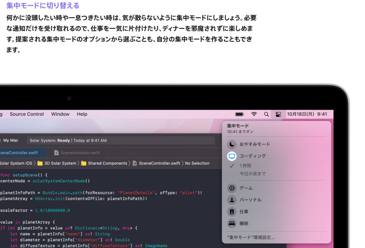The width and height of the screenshot is (365, 248).
Task: Open the No Selection breadcrumb
Action: pyautogui.click(x=197, y=163)
